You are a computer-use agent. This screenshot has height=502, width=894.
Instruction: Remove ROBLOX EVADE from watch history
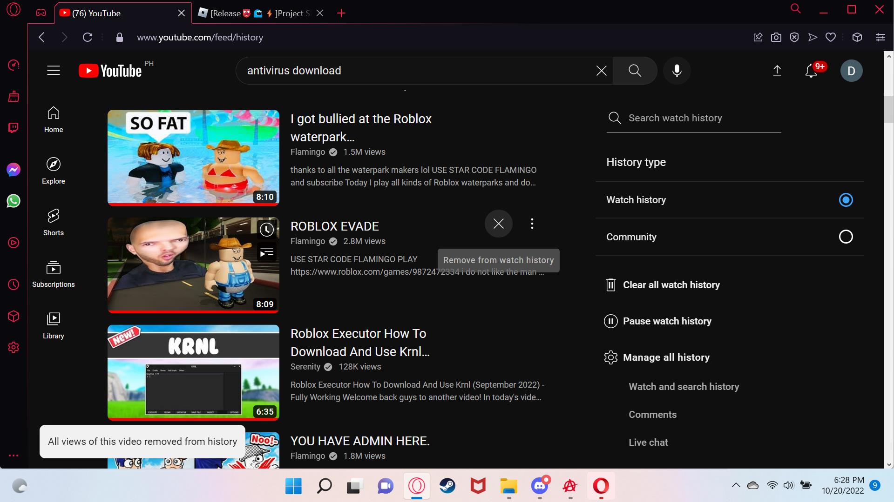pyautogui.click(x=498, y=224)
